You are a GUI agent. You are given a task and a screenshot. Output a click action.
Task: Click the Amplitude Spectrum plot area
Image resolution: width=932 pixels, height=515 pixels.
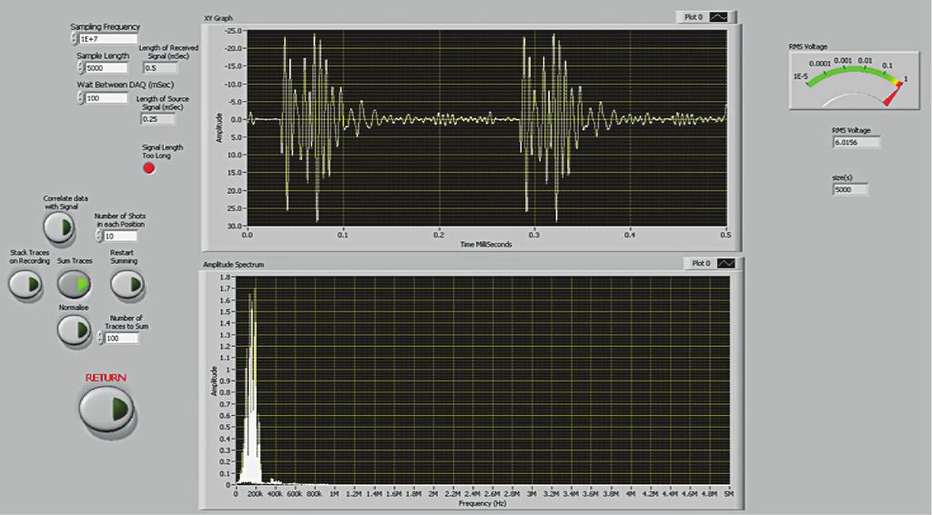(482, 380)
